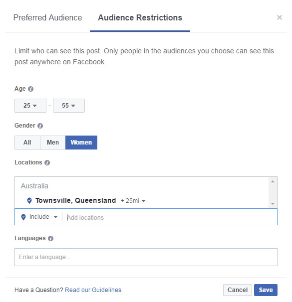This screenshot has width=292, height=302.
Task: Close the audience dialog with X
Action: [279, 17]
